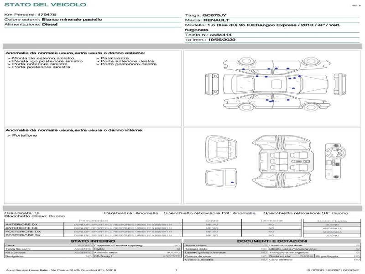Viewport: 365px width, 274px height.
Task: Select the Portellone entry
Action: pyautogui.click(x=25, y=135)
